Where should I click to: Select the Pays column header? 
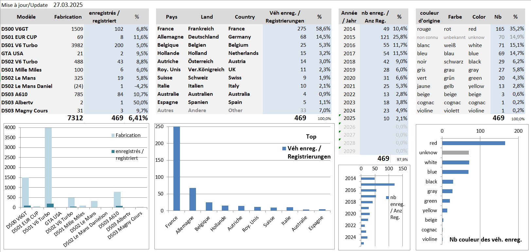click(x=171, y=17)
